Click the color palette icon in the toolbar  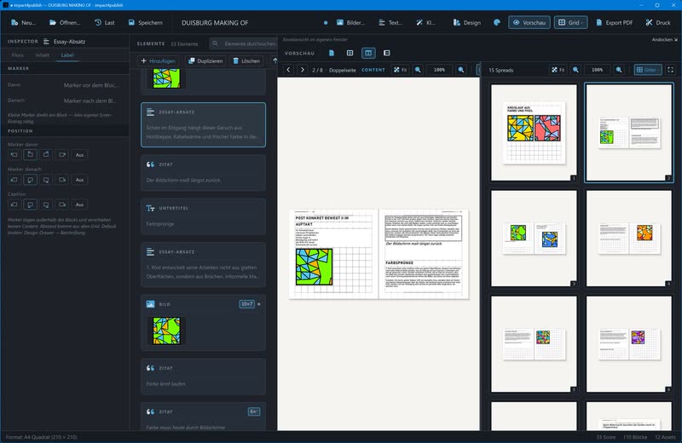tap(497, 23)
